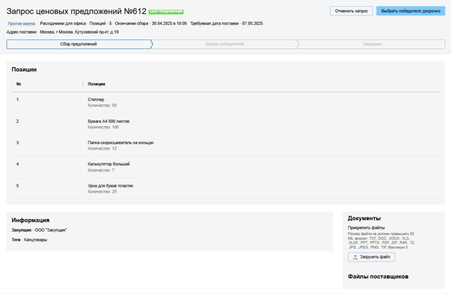Click the Файлы поставщиков heading

(378, 277)
